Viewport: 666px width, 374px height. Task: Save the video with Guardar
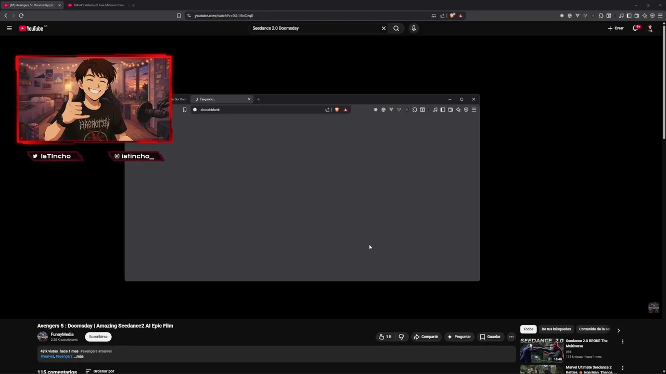coord(490,337)
